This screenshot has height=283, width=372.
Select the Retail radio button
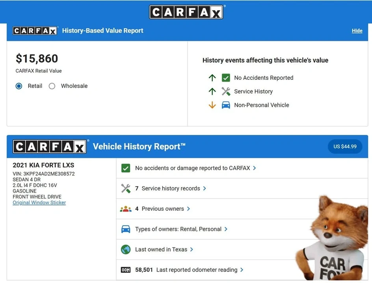(x=19, y=86)
